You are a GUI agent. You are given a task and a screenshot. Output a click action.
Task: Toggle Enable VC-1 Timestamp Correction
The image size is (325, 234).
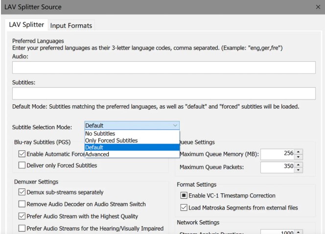pos(184,196)
